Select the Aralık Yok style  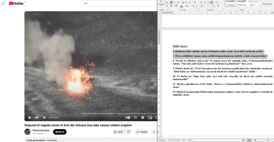coord(242,3)
